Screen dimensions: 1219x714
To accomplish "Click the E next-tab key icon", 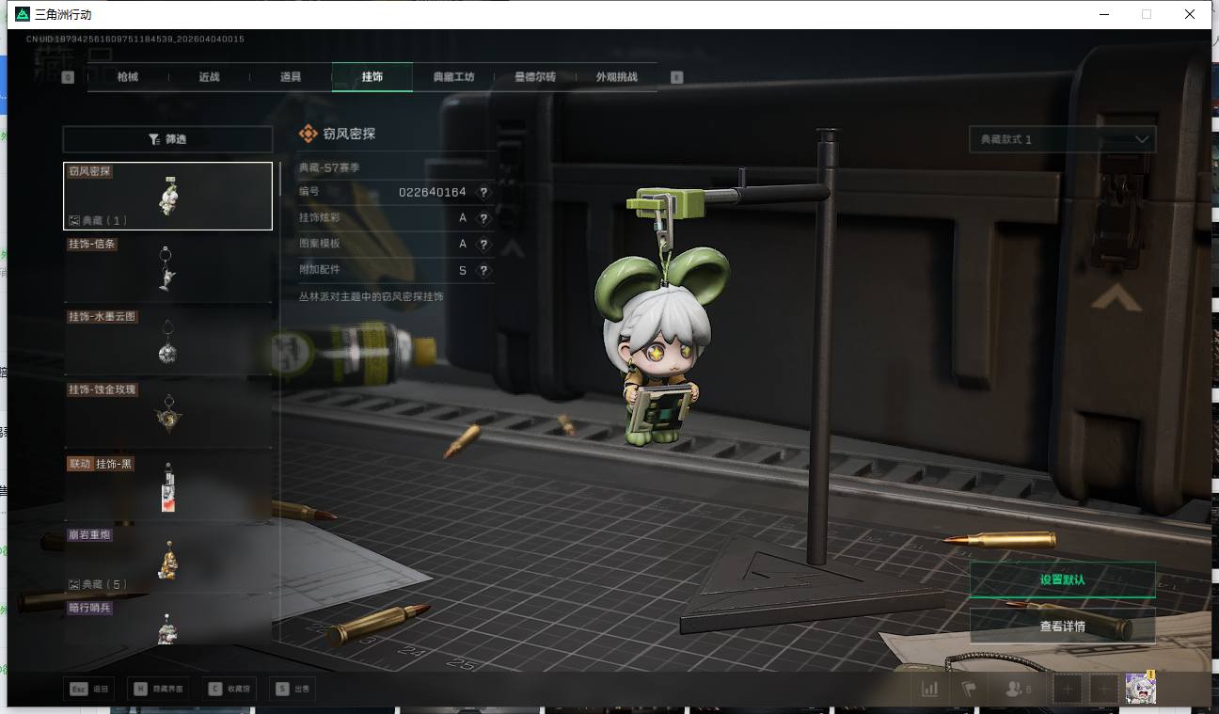I will tap(676, 77).
